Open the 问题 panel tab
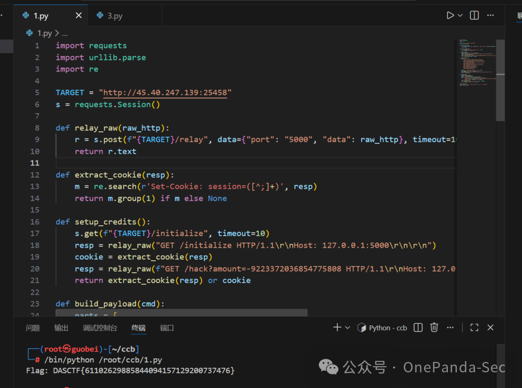The image size is (522, 388). click(32, 328)
